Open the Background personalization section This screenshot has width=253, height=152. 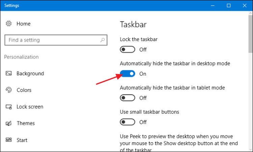pos(30,74)
